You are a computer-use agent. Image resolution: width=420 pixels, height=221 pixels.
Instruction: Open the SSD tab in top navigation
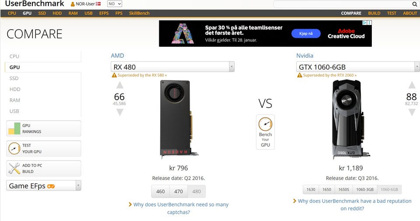(x=42, y=13)
